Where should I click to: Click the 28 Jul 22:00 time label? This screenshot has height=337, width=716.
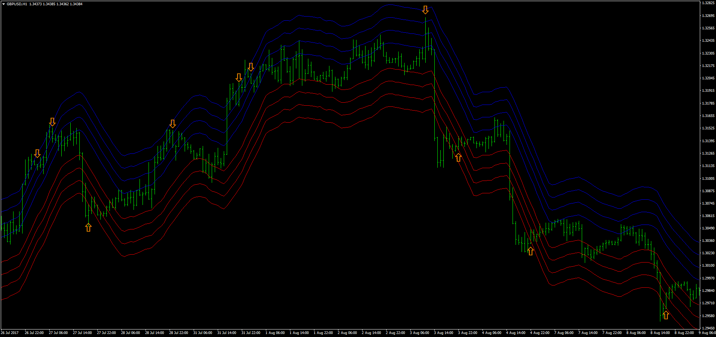tap(179, 333)
